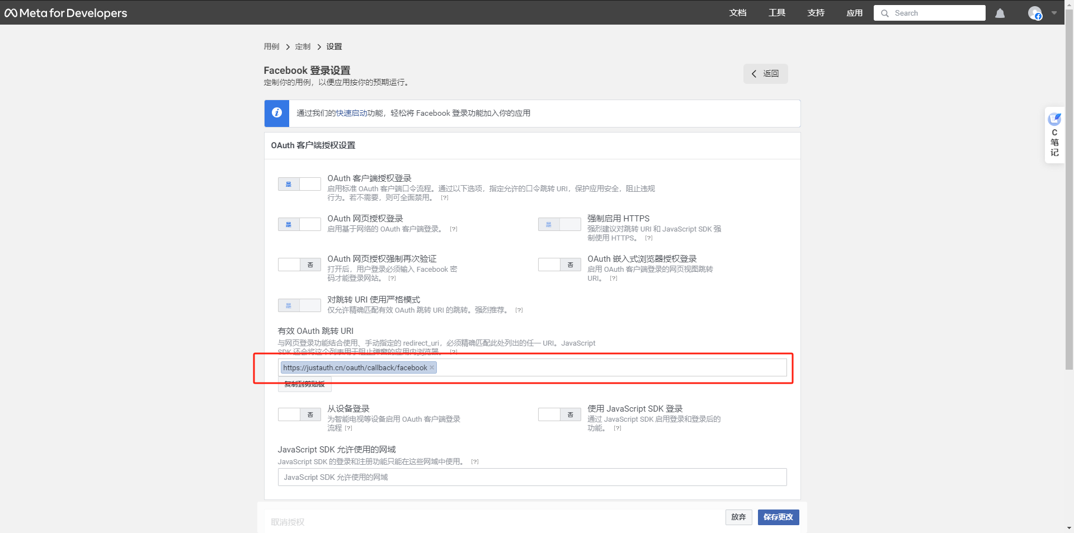Viewport: 1074px width, 533px height.
Task: Click 复制到剪贴板 button
Action: point(305,384)
